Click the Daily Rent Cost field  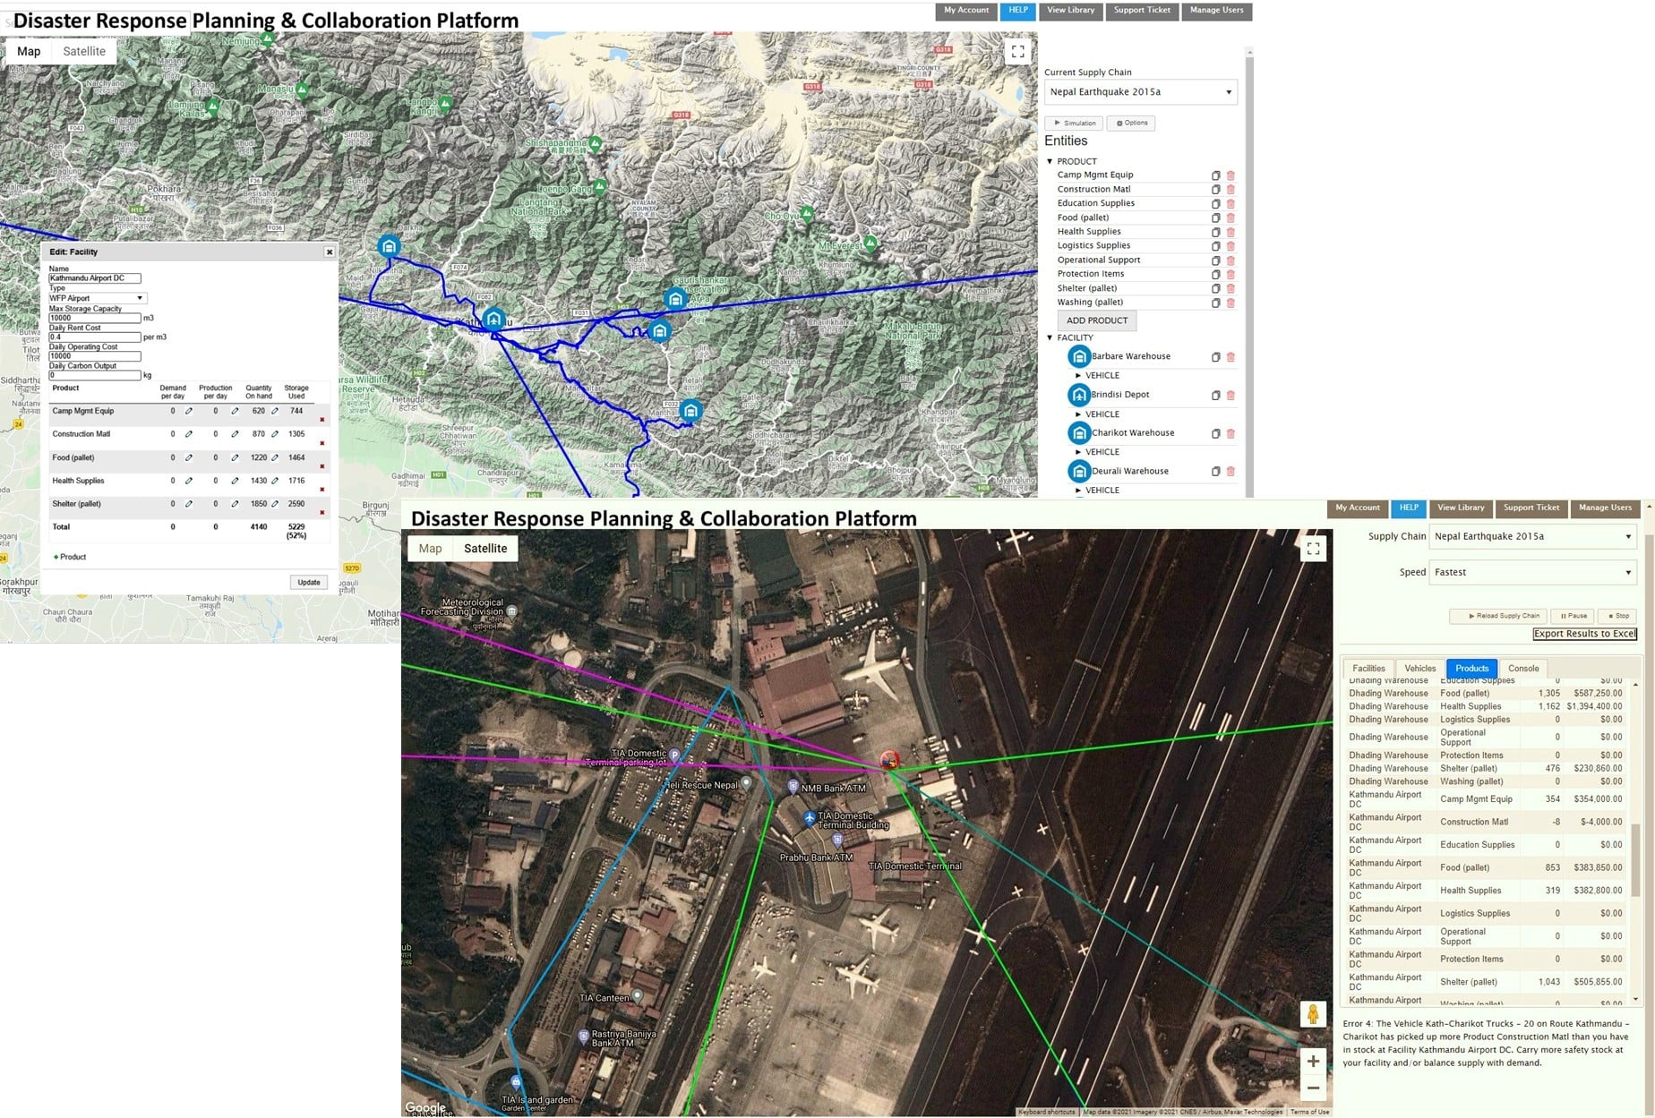[x=94, y=337]
